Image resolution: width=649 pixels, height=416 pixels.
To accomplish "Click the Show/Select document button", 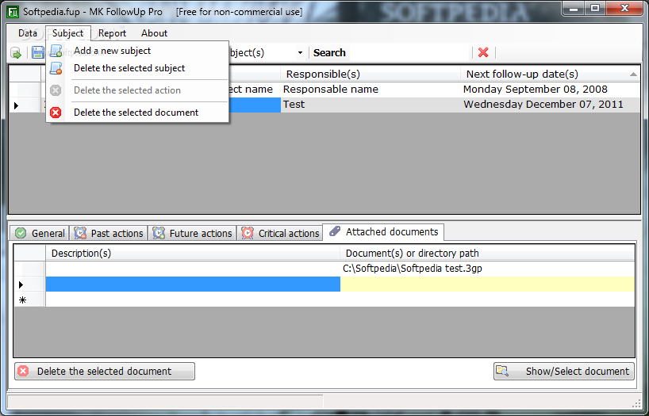I will 564,371.
